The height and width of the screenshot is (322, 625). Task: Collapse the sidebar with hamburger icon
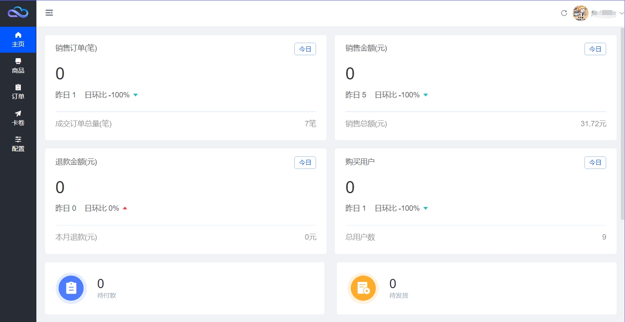tap(49, 13)
